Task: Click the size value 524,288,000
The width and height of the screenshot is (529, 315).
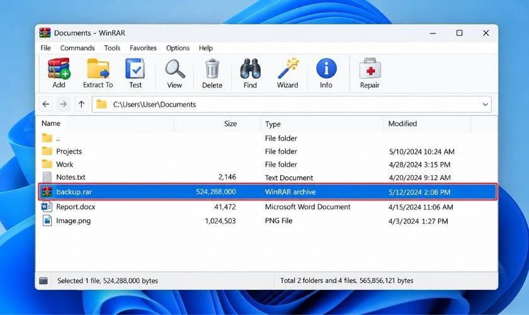Action: click(216, 192)
